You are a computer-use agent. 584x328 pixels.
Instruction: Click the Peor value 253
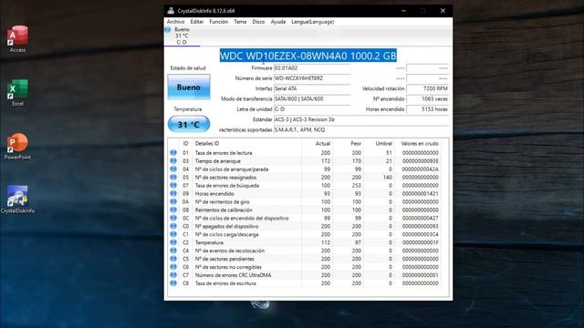357,186
